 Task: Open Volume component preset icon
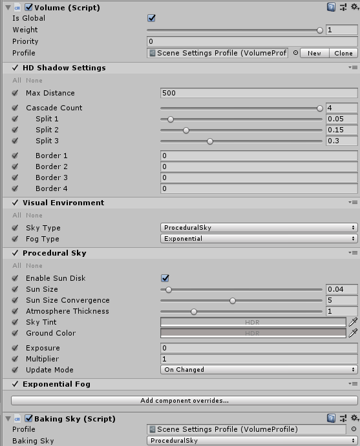343,7
